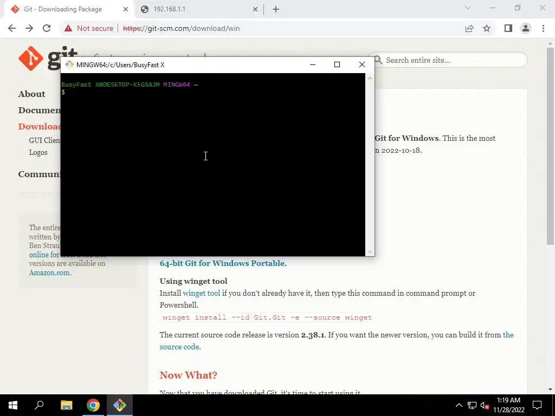Select the Git - Downloading Package tab
Image resolution: width=555 pixels, height=416 pixels.
coord(69,9)
